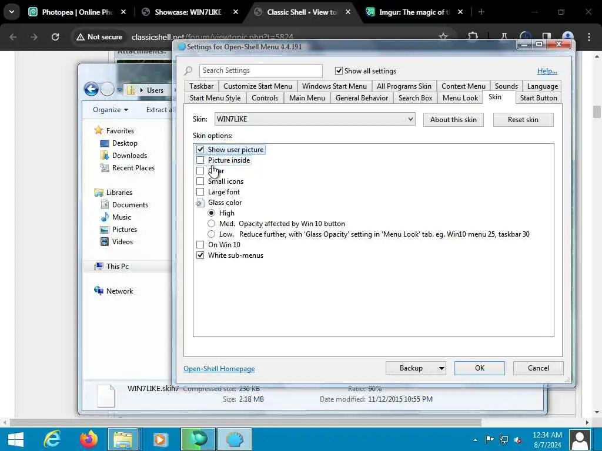Viewport: 602px width, 451px height.
Task: Click the user avatar icon in taskbar corner
Action: [x=580, y=439]
